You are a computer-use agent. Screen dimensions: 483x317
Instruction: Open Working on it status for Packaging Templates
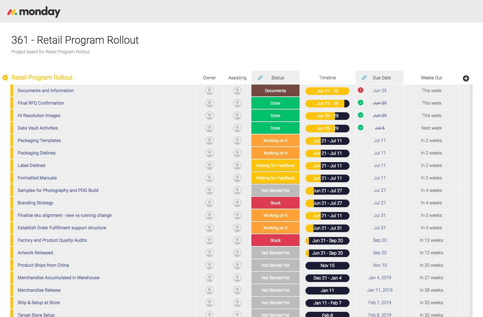coord(275,140)
